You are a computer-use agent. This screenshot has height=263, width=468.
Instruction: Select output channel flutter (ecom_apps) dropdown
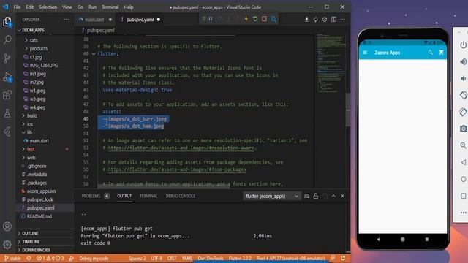[271, 196]
